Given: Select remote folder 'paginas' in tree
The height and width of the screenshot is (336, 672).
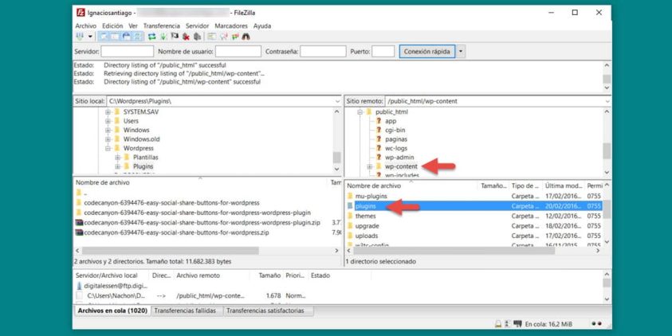Looking at the screenshot, I should point(396,139).
